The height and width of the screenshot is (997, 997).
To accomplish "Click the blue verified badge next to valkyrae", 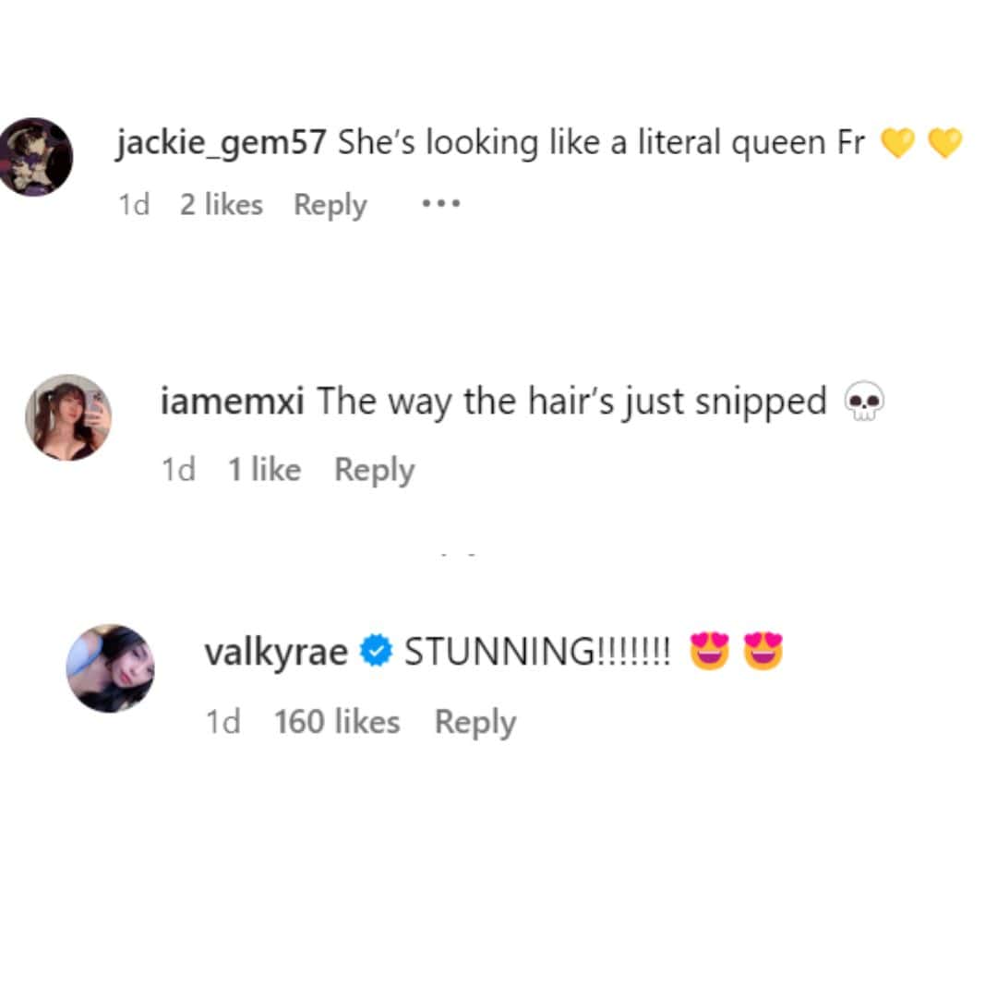I will point(376,651).
